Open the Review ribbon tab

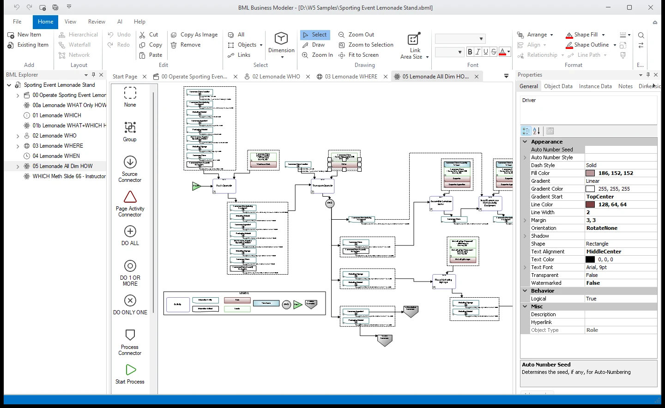click(97, 22)
